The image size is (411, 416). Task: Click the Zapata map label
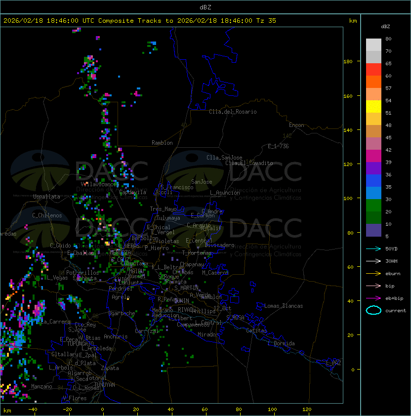coord(110,368)
